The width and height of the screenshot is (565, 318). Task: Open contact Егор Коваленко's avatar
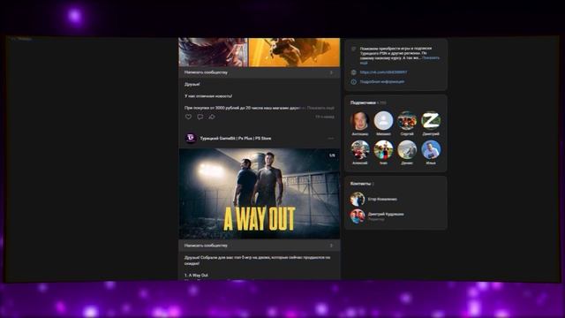coord(358,199)
